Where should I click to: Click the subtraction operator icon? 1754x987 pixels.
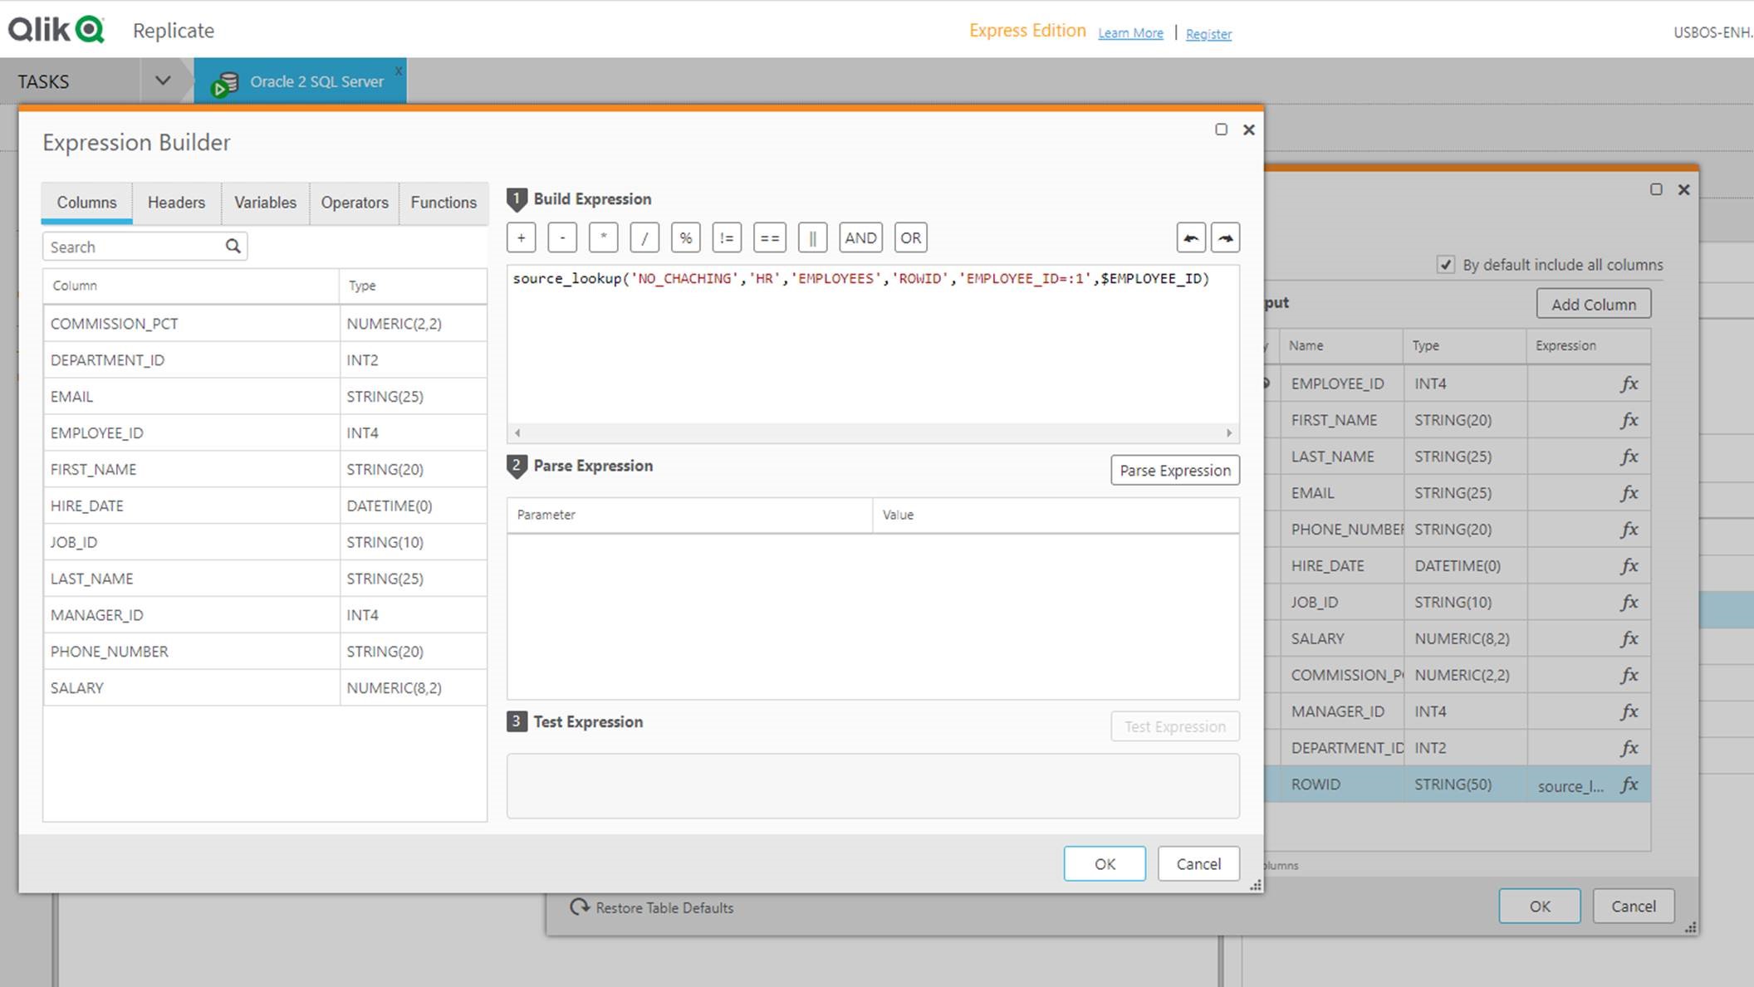click(x=561, y=237)
